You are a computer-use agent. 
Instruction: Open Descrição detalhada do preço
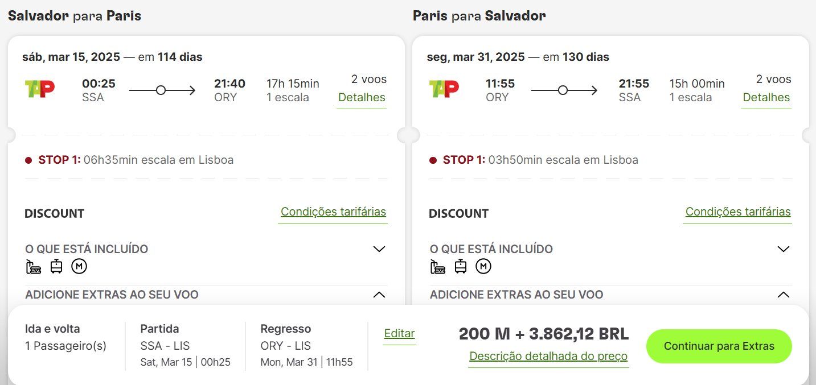click(x=548, y=357)
